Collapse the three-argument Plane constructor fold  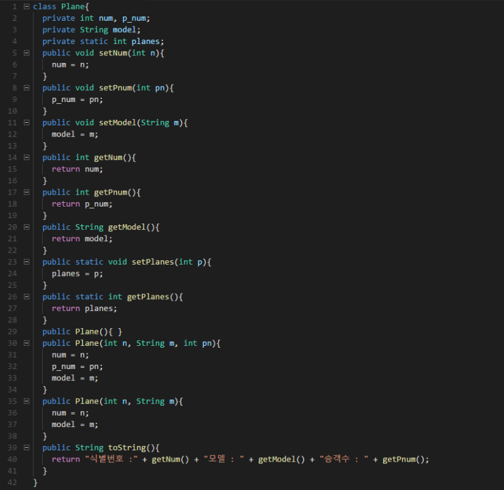pyautogui.click(x=25, y=343)
